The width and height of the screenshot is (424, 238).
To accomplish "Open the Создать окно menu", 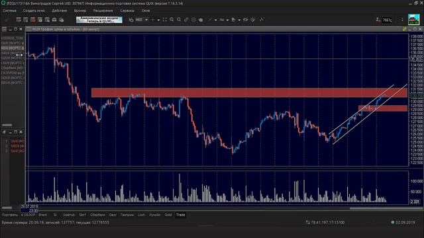I will (34, 11).
